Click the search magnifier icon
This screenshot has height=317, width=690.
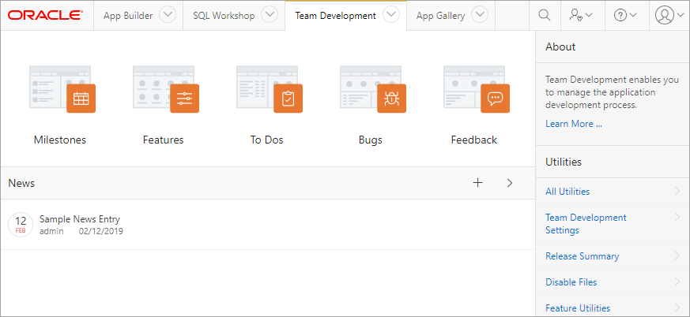[x=545, y=15]
